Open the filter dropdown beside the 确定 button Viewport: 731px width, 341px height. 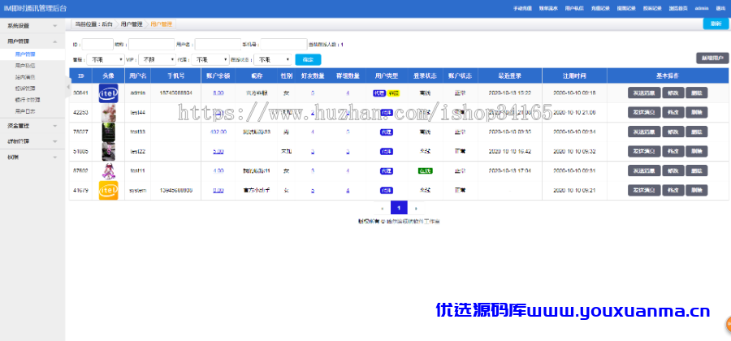(x=273, y=59)
